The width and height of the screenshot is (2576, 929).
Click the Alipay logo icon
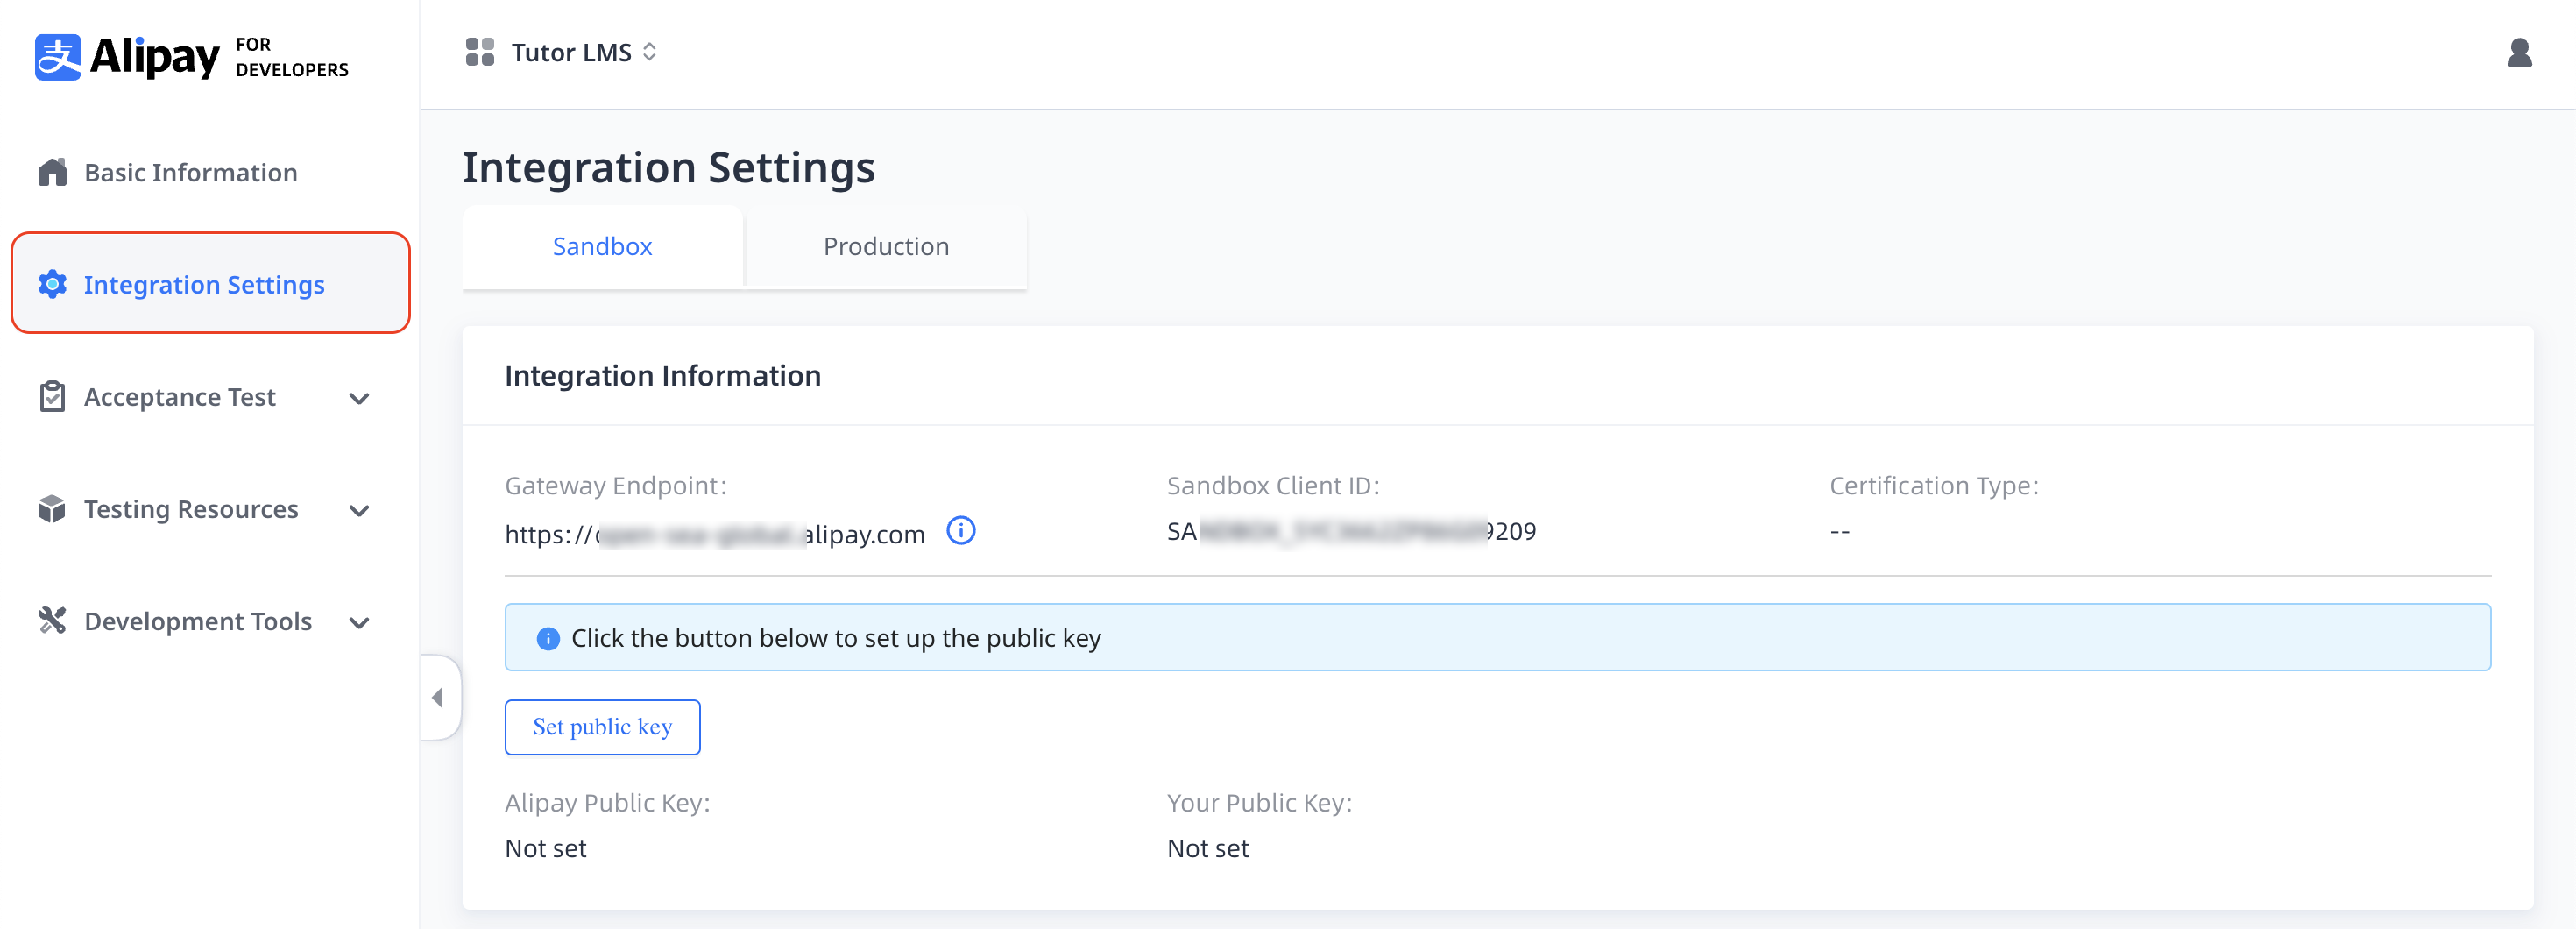(58, 57)
